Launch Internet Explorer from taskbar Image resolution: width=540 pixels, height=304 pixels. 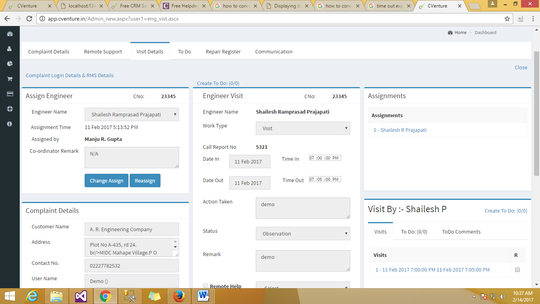pyautogui.click(x=33, y=296)
